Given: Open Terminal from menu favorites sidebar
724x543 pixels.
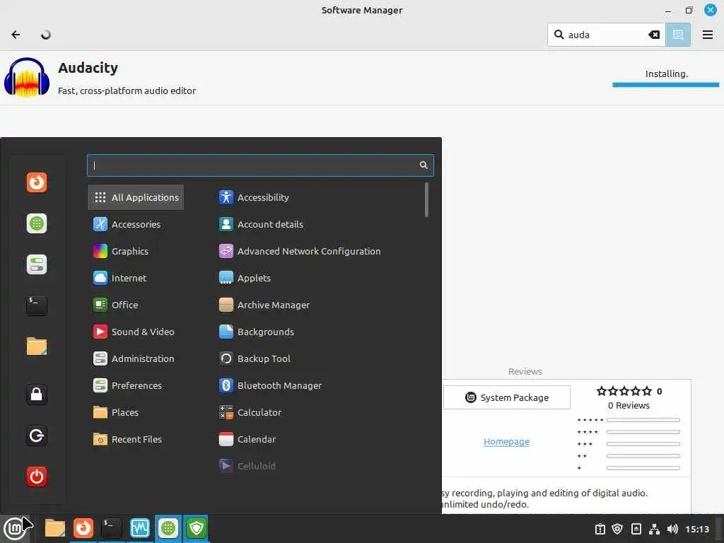Looking at the screenshot, I should tap(37, 305).
